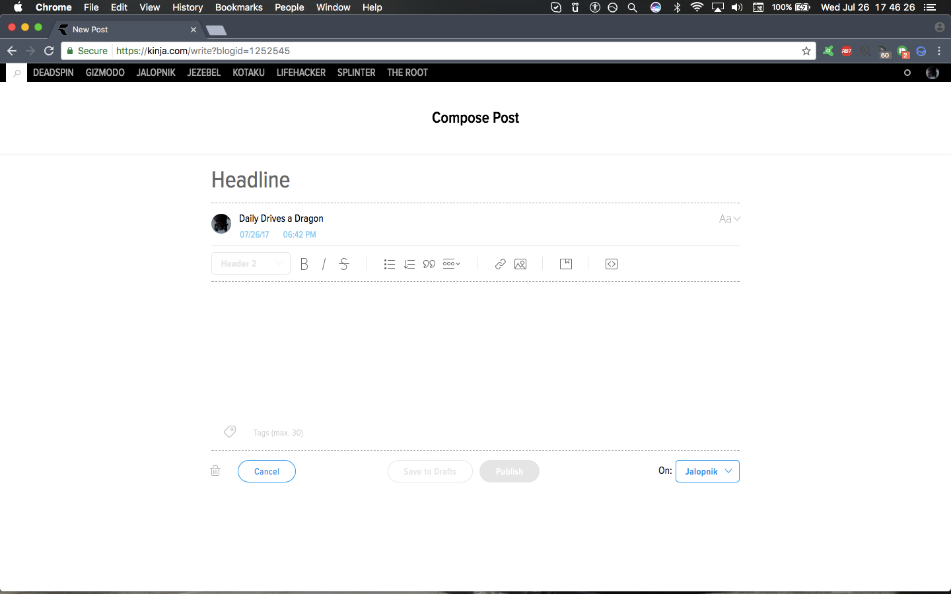The image size is (951, 594).
Task: Open the Aa font options dropdown
Action: (730, 218)
